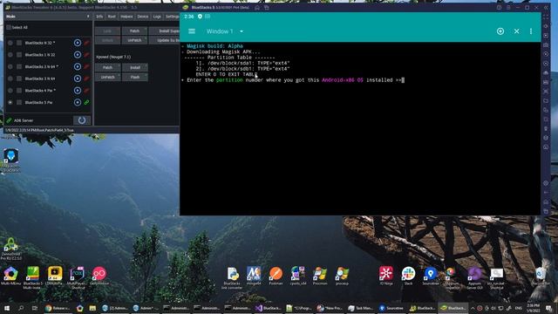Close the current terminal window tab

(x=516, y=31)
